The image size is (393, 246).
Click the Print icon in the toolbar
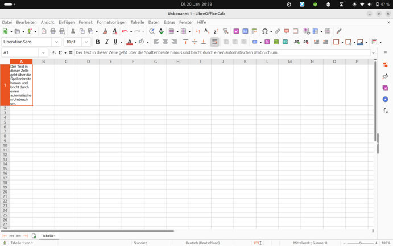tap(53, 31)
